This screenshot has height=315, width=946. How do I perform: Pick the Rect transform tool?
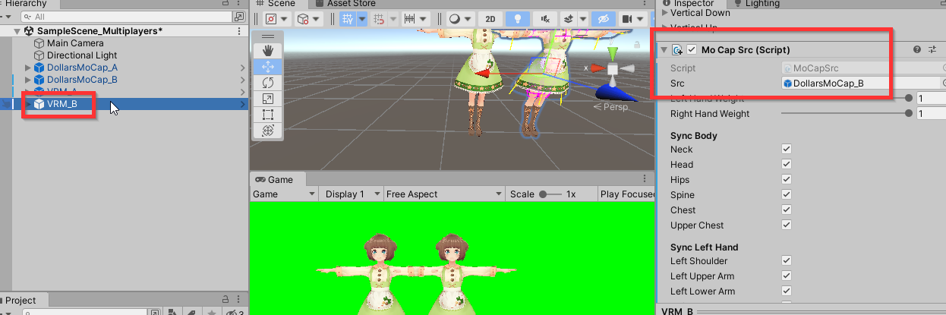(268, 115)
